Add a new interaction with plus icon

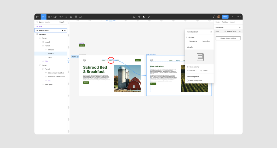tap(240, 27)
